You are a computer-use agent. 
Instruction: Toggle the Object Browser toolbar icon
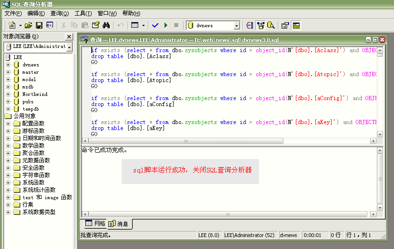(260, 25)
